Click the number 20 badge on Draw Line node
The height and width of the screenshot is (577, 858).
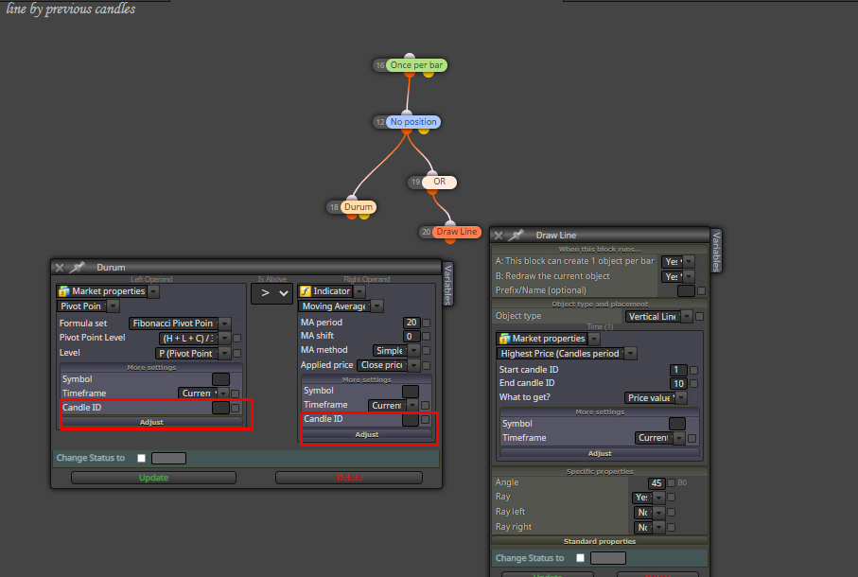426,232
